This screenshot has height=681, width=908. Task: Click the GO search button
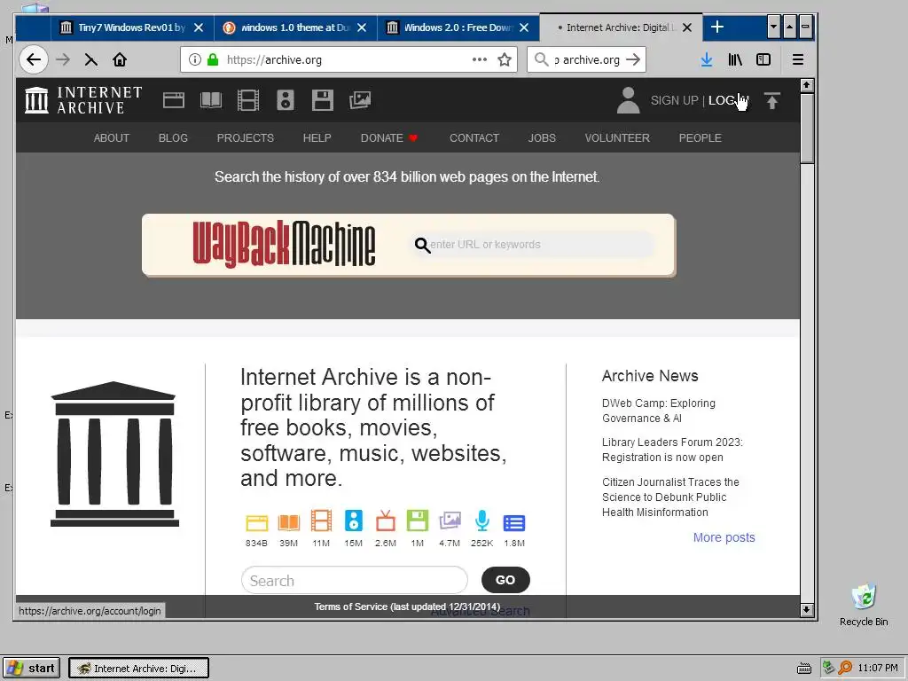(x=505, y=580)
